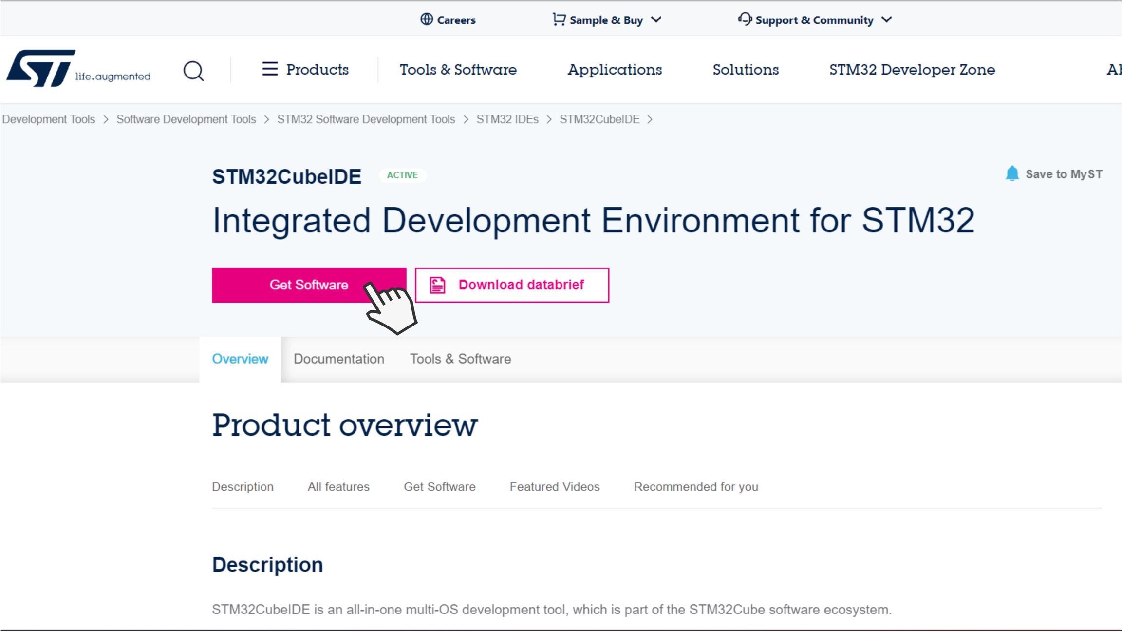The width and height of the screenshot is (1122, 632).
Task: Open the Tools & Software navigation menu
Action: [x=458, y=70]
